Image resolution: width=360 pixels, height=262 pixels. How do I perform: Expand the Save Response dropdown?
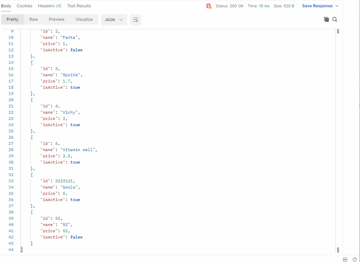coord(337,6)
